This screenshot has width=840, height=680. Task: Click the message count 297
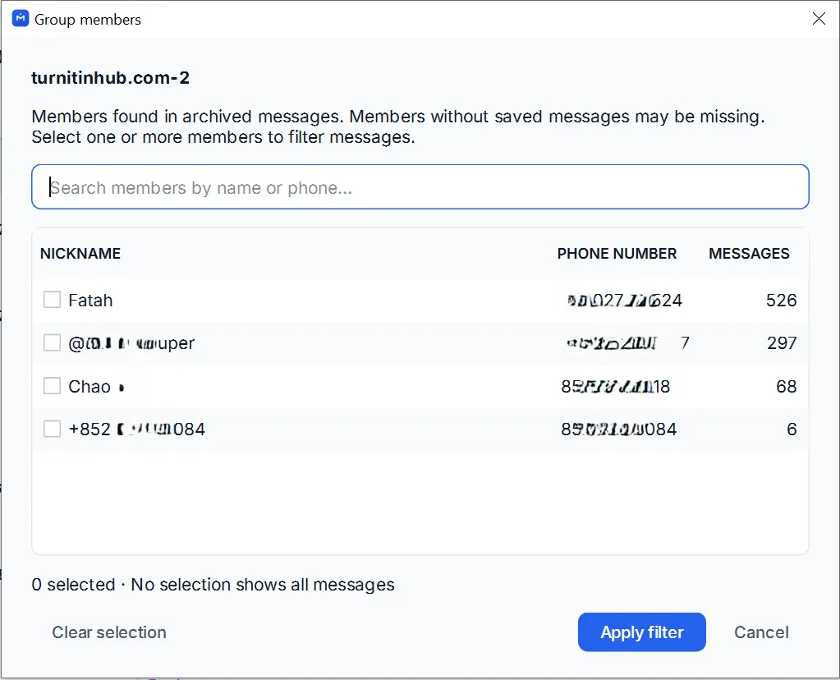(782, 343)
